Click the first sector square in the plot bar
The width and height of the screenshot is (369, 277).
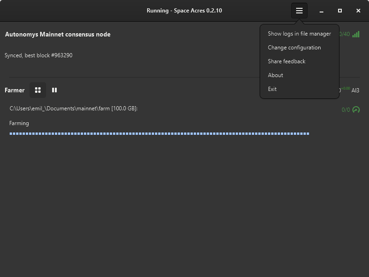11,134
